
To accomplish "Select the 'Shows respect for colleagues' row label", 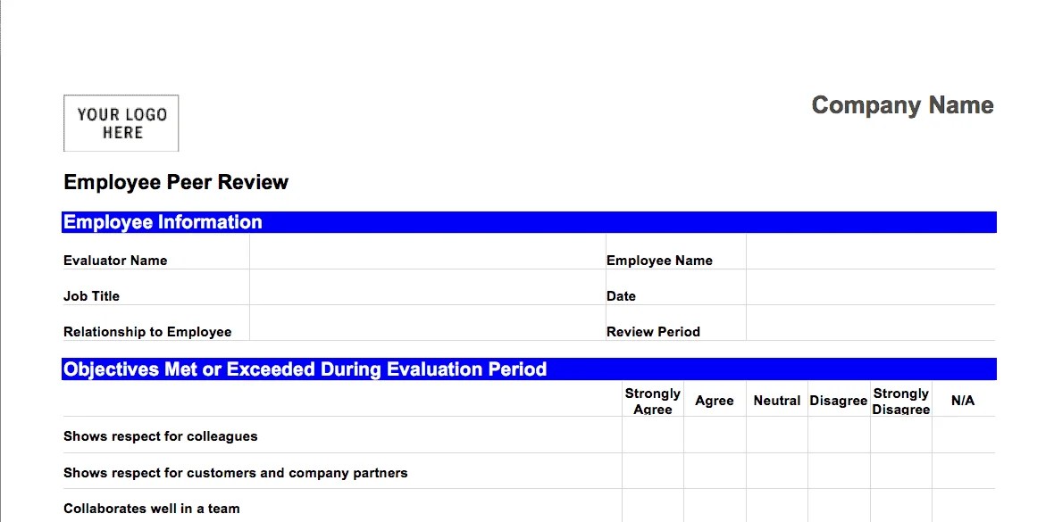I will (161, 436).
